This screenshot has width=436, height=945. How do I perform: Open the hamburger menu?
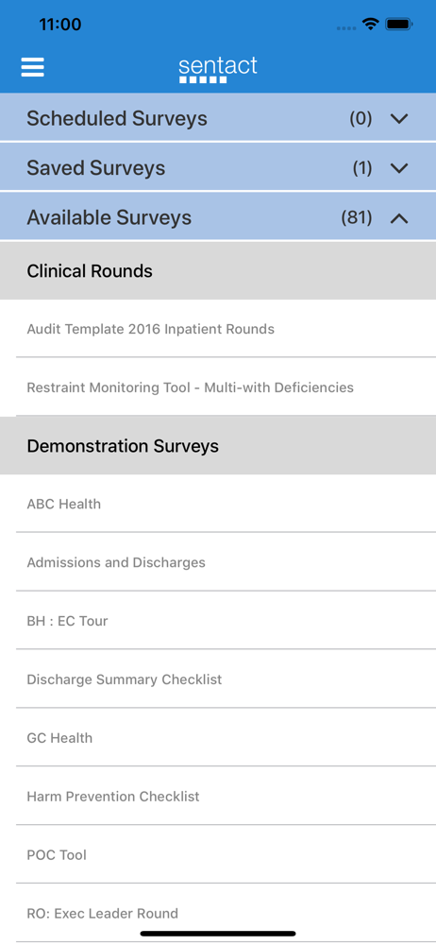click(x=32, y=67)
